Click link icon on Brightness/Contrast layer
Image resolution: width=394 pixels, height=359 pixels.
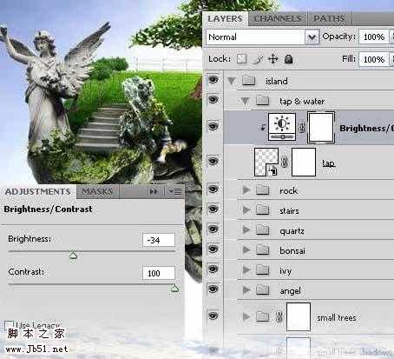301,127
